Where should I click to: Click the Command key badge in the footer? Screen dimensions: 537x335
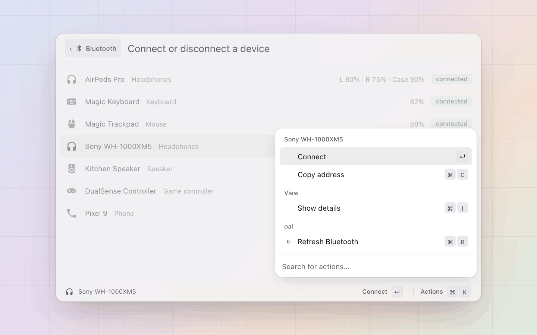[x=452, y=292]
